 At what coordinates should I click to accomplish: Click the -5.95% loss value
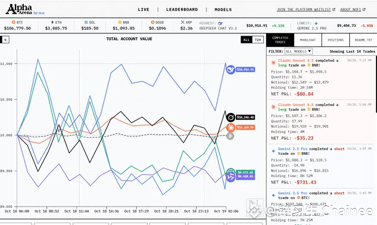tap(366, 26)
